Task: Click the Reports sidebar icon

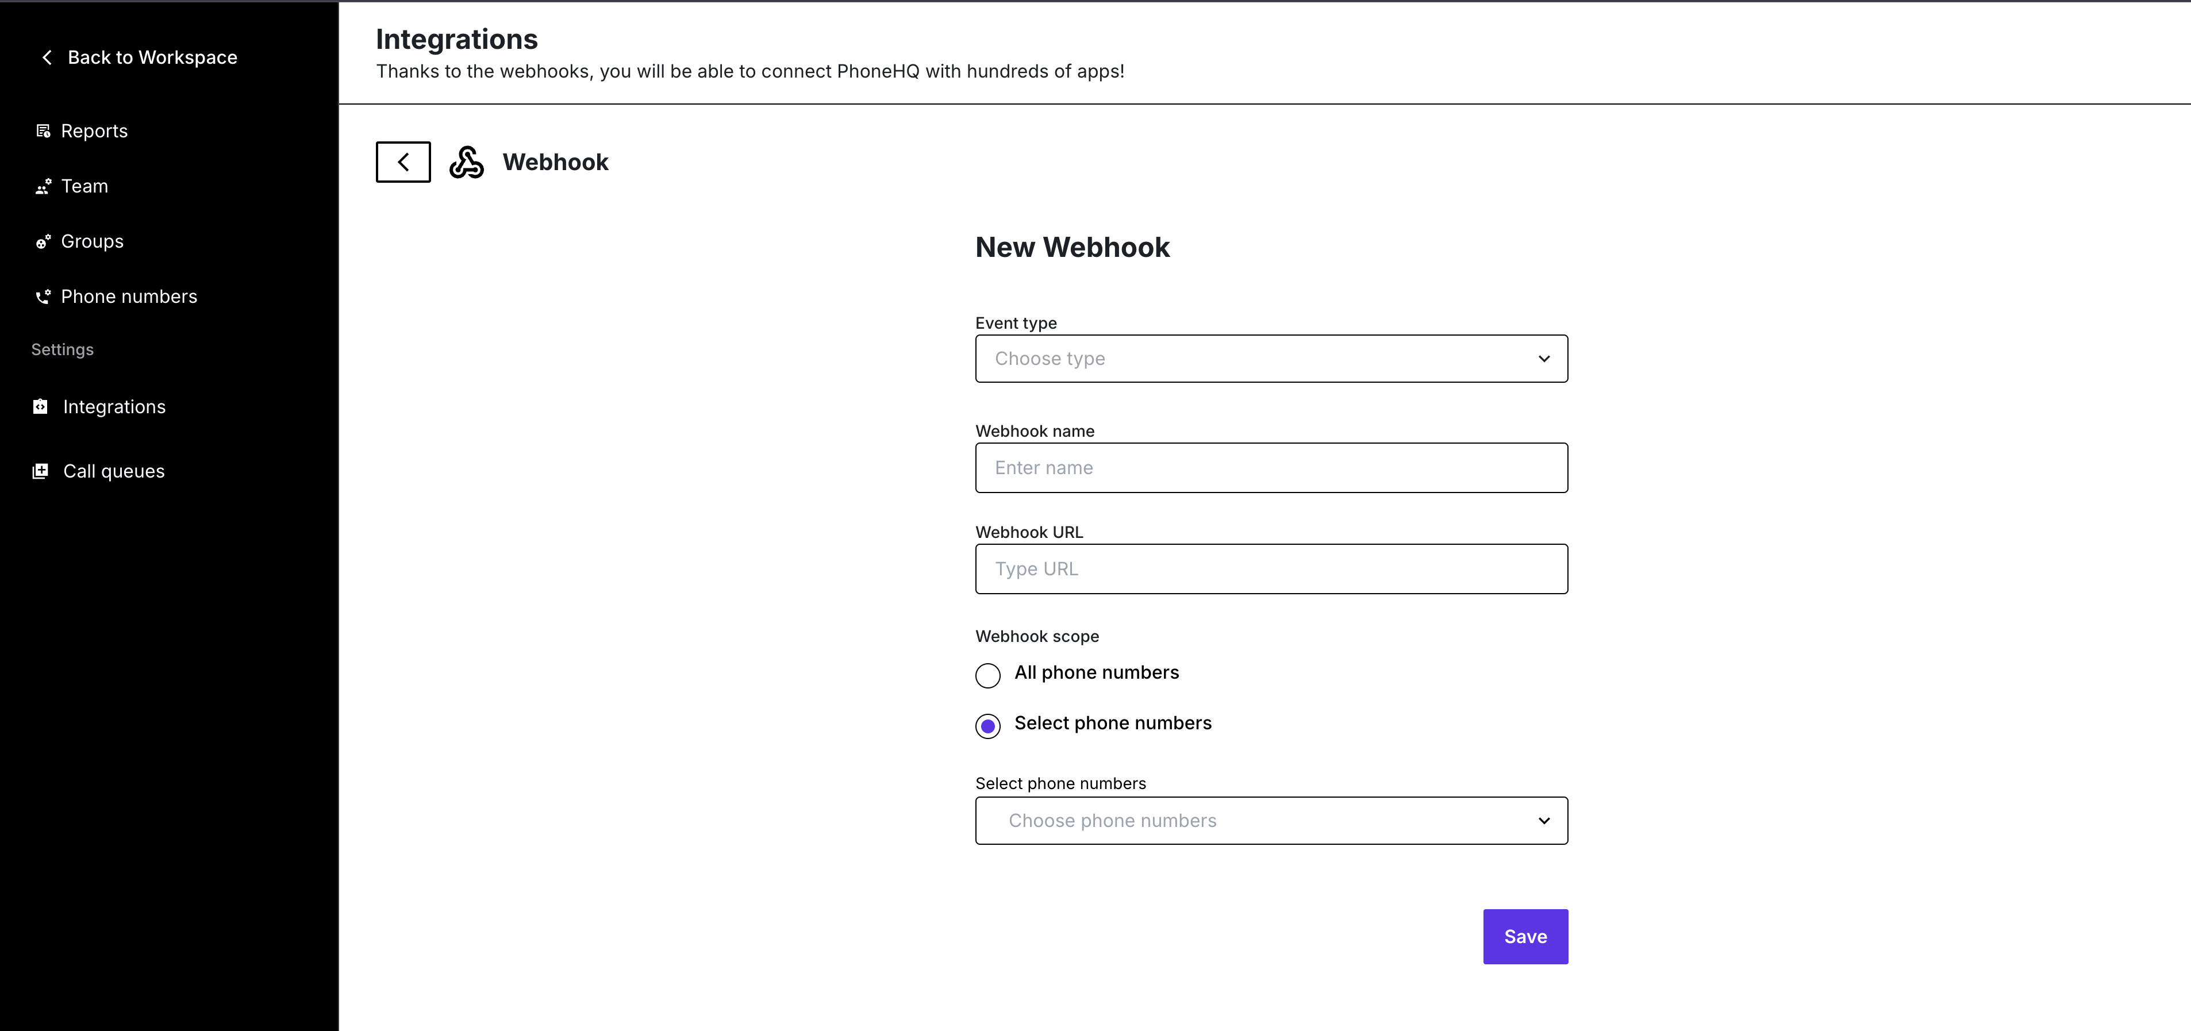Action: 43,131
